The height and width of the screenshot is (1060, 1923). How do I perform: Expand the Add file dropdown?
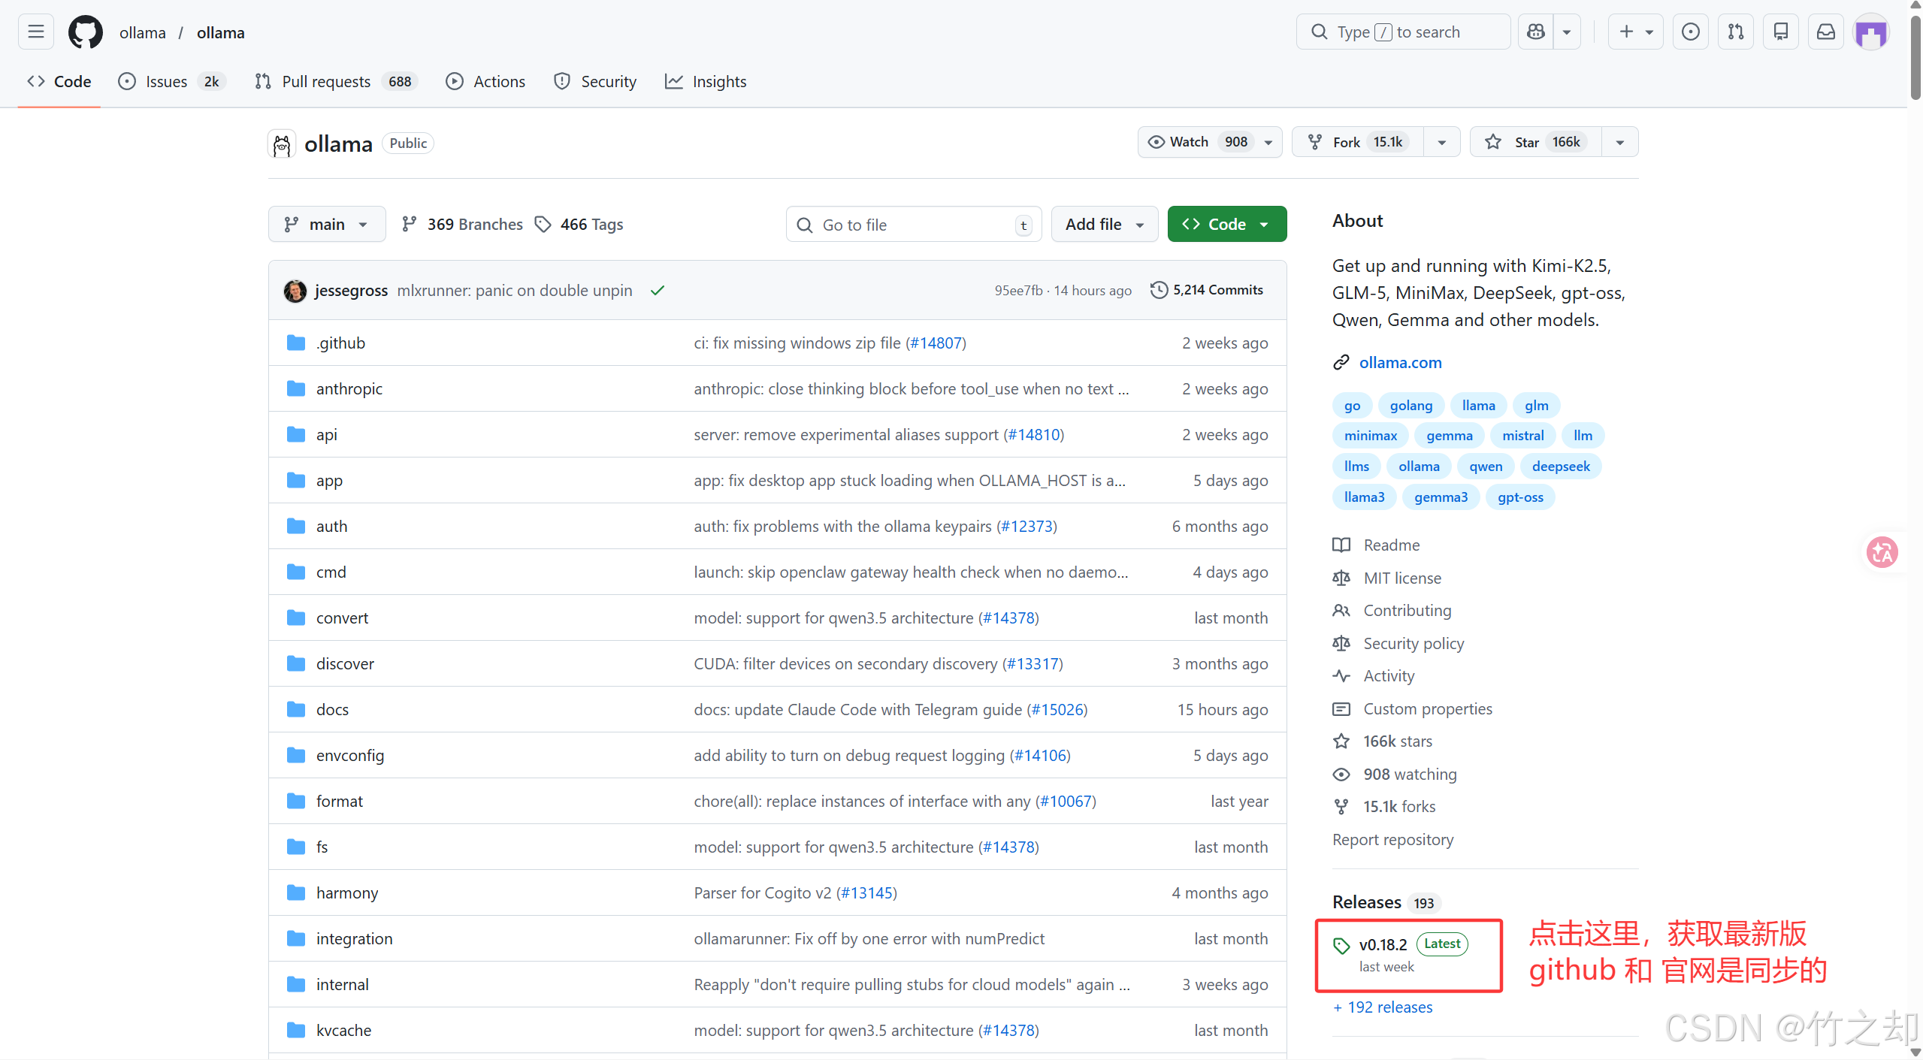[x=1104, y=225]
